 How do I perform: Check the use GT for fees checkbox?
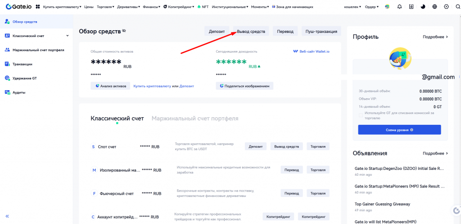click(x=361, y=115)
